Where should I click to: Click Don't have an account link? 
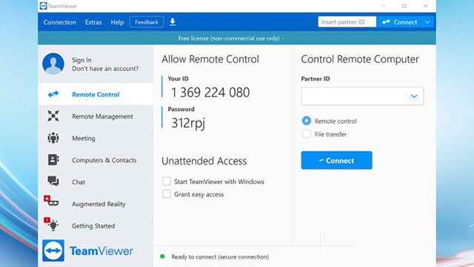coord(105,69)
